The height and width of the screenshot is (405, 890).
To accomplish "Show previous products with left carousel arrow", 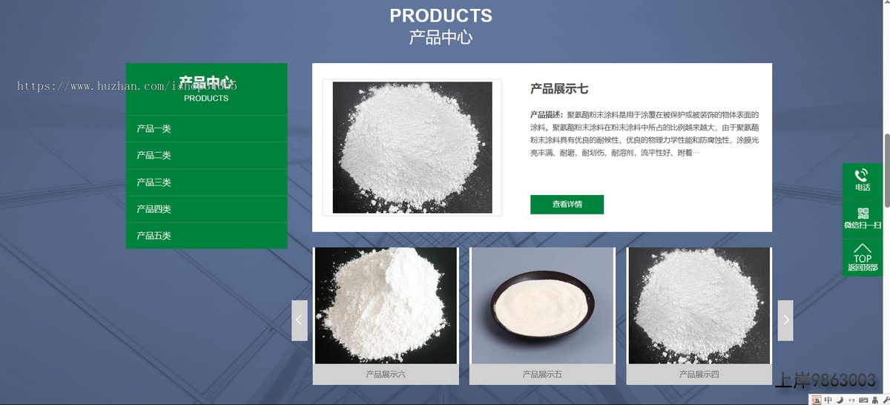I will tap(300, 320).
